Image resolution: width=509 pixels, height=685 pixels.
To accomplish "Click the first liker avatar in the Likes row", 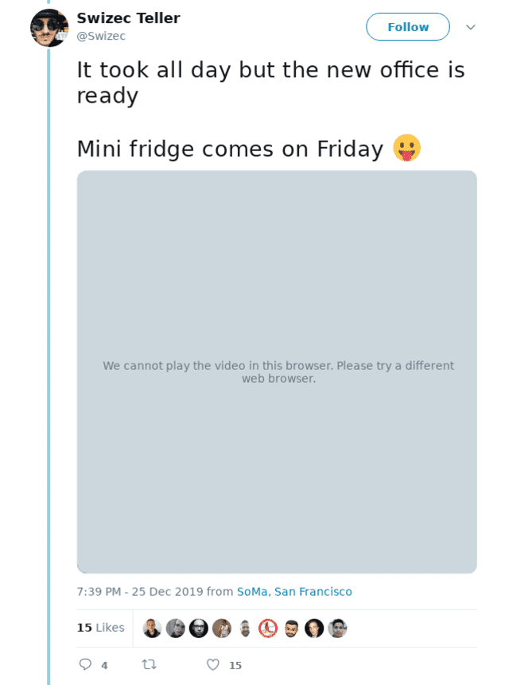I will 152,629.
